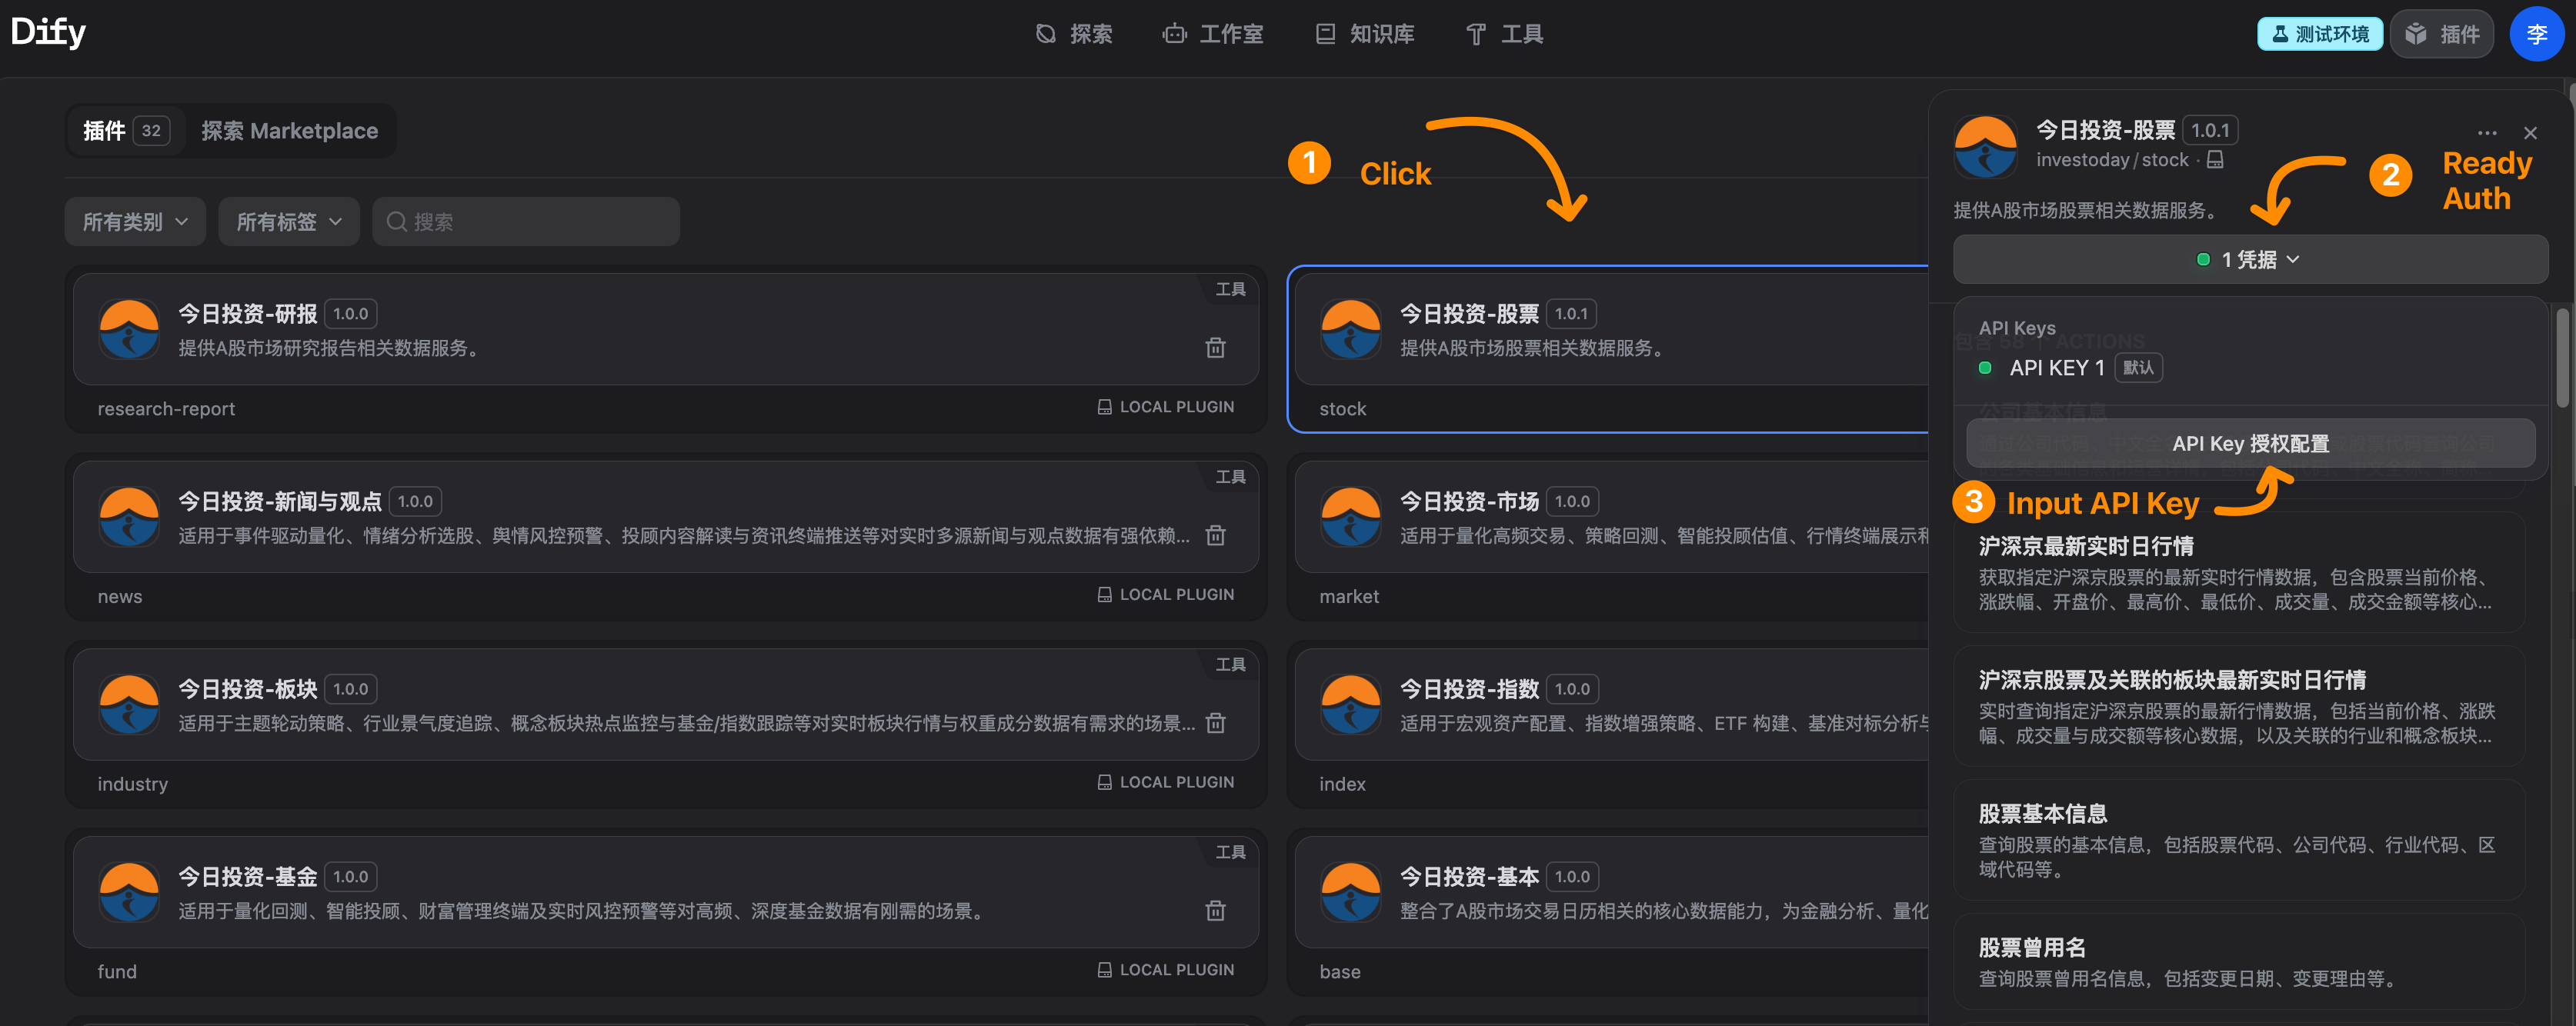Click the Dify logo
This screenshot has height=1026, width=2576.
pos(48,32)
